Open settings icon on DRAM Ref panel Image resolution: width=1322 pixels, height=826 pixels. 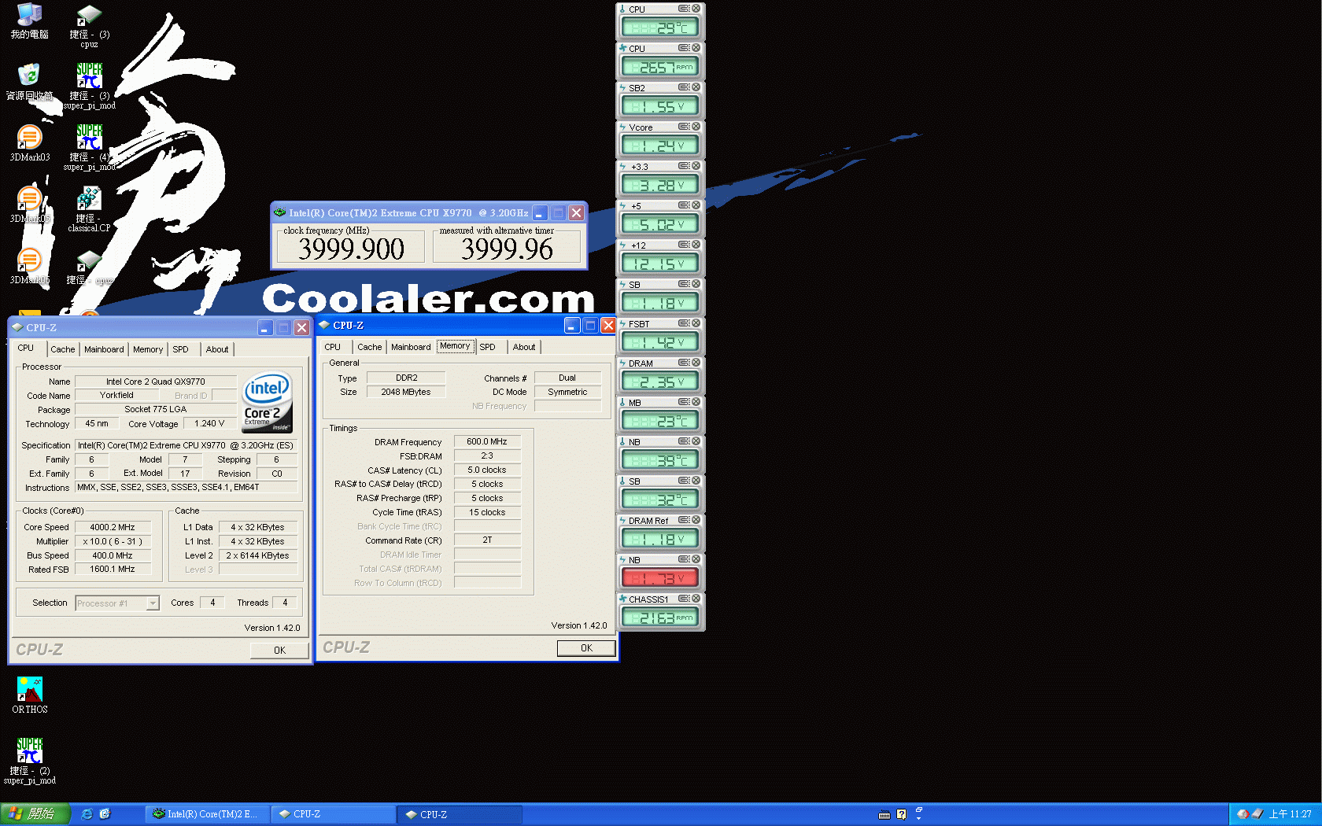tap(684, 520)
